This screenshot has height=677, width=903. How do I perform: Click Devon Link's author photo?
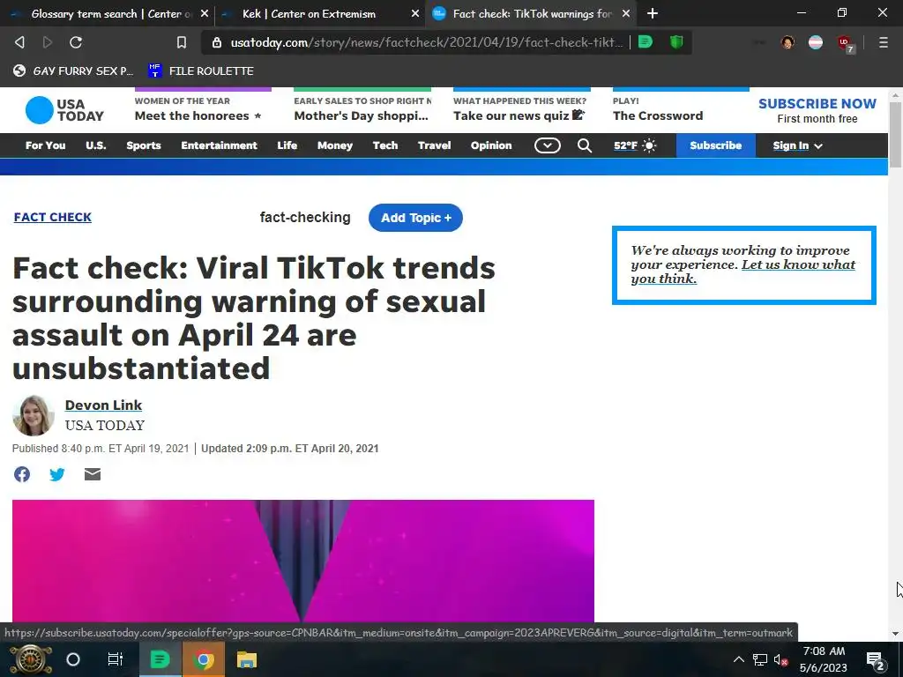pyautogui.click(x=34, y=416)
